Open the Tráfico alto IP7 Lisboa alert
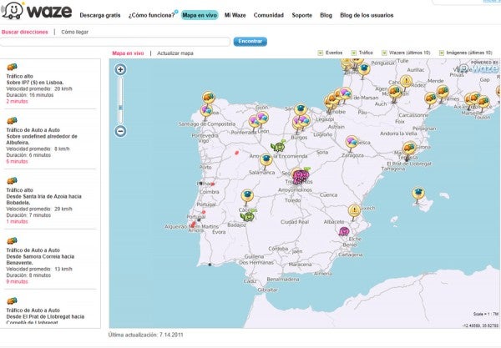The height and width of the screenshot is (348, 501). coord(50,84)
